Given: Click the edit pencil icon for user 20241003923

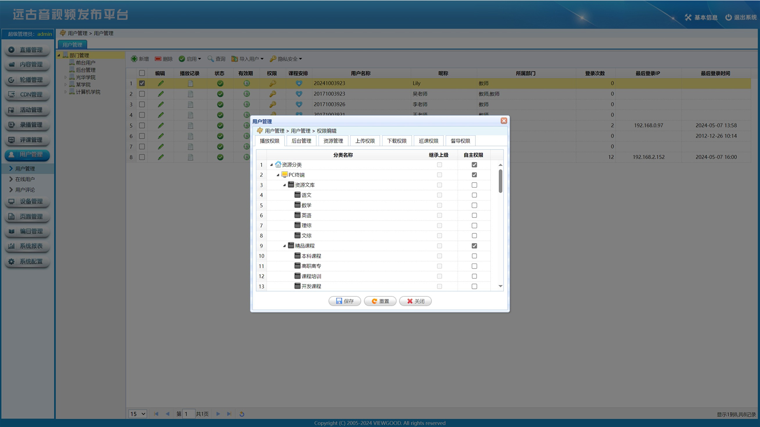Looking at the screenshot, I should point(160,83).
